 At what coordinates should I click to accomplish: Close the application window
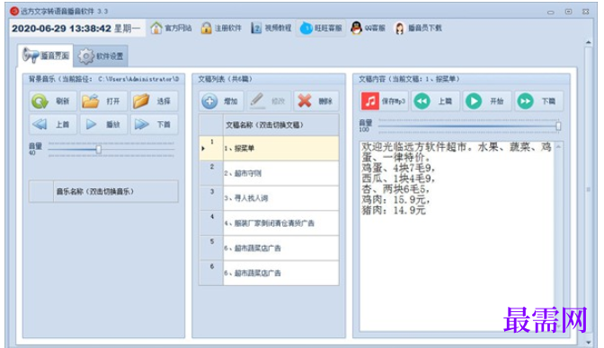(x=585, y=12)
